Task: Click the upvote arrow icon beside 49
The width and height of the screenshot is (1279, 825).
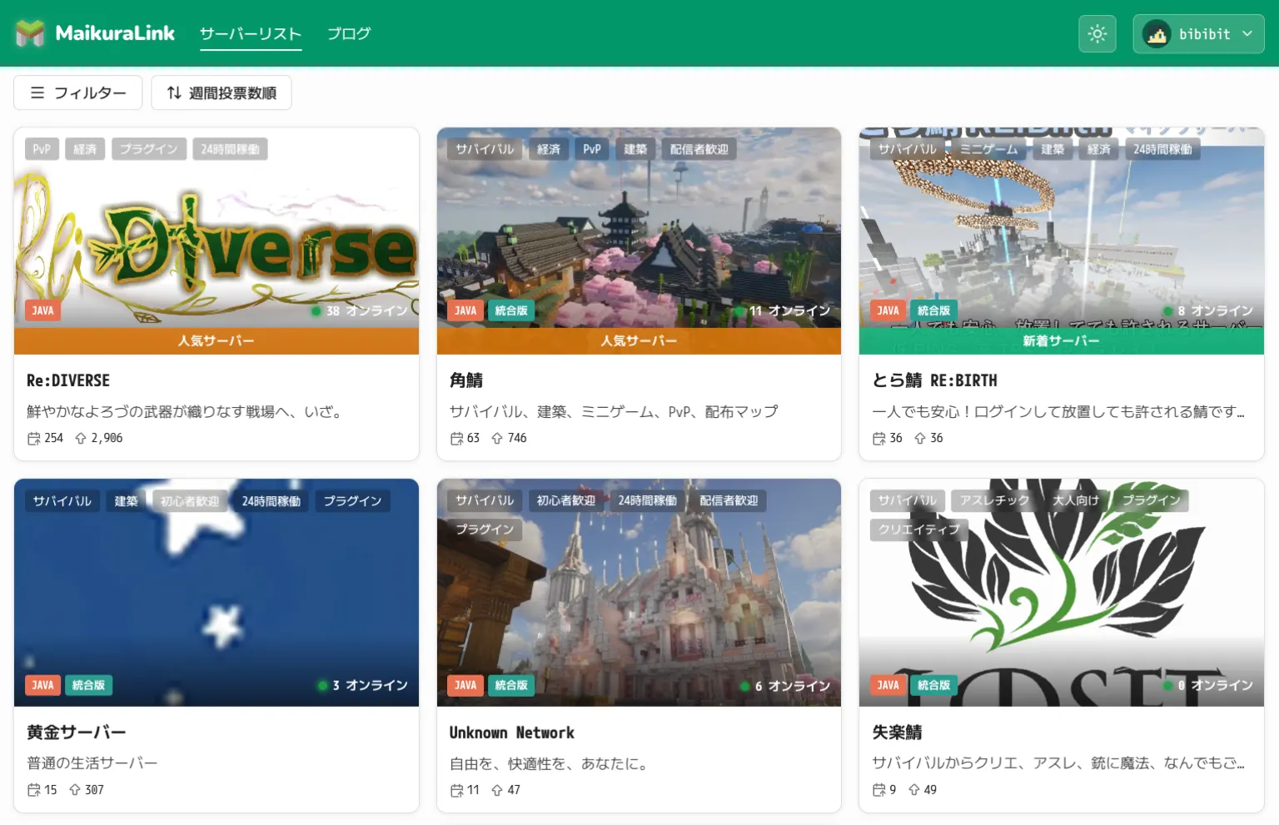Action: point(914,790)
